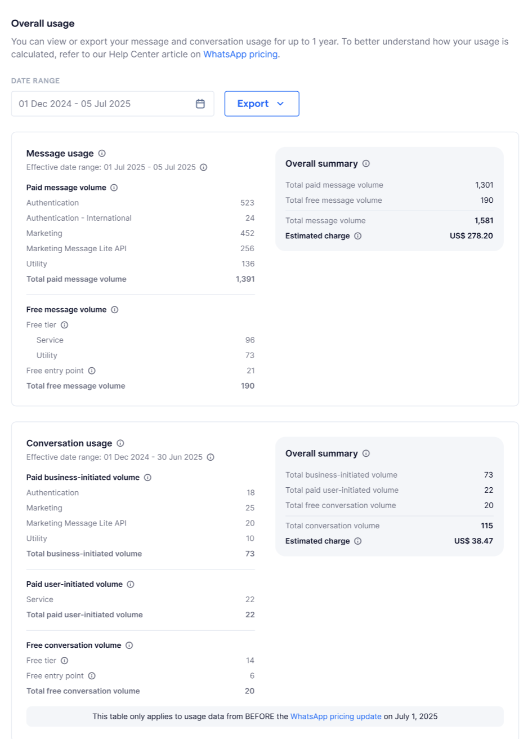
Task: Show info for Paid message volume
Action: (x=114, y=188)
